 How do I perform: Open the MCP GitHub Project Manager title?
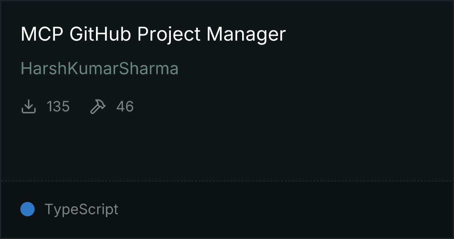coord(153,34)
